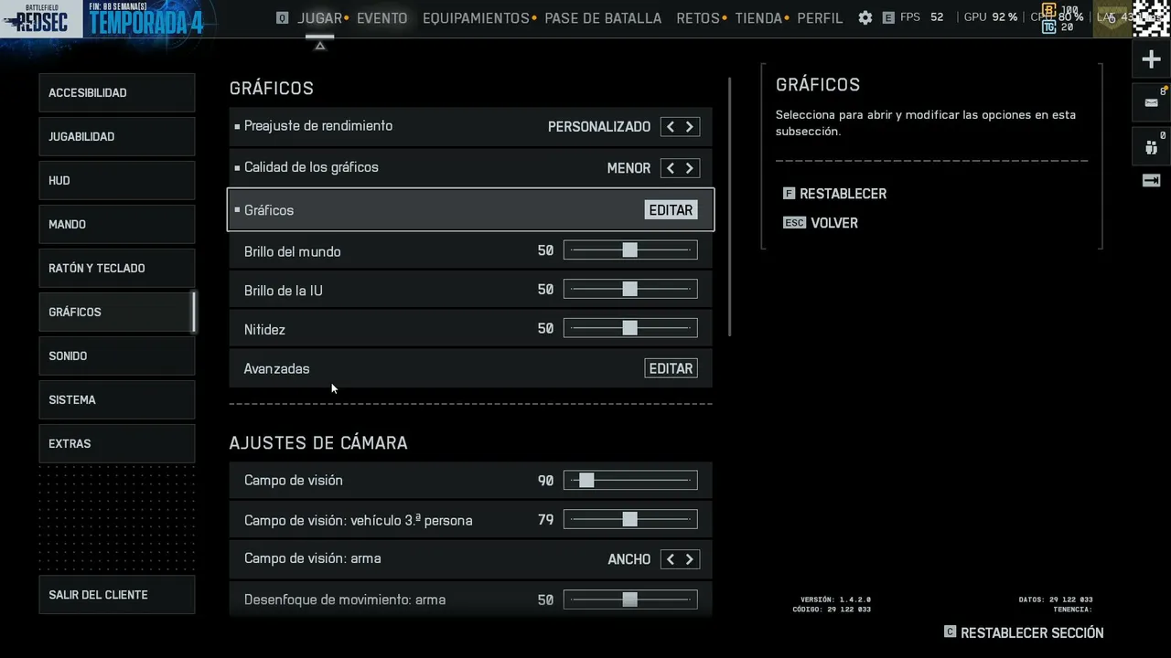Click the TEMPORADA 4 season banner
The width and height of the screenshot is (1171, 658).
pos(146,20)
